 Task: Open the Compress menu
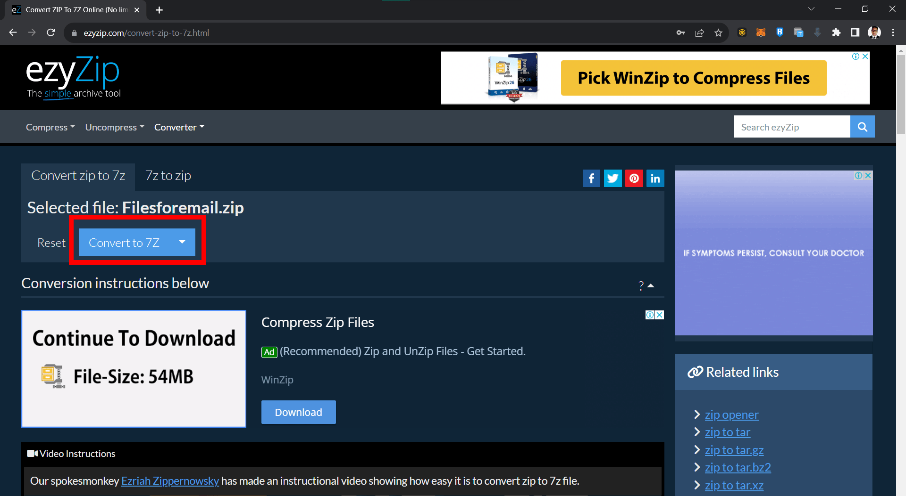click(x=50, y=127)
